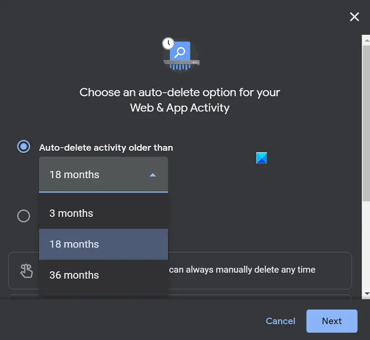Select the second unselected radio option

(24, 216)
